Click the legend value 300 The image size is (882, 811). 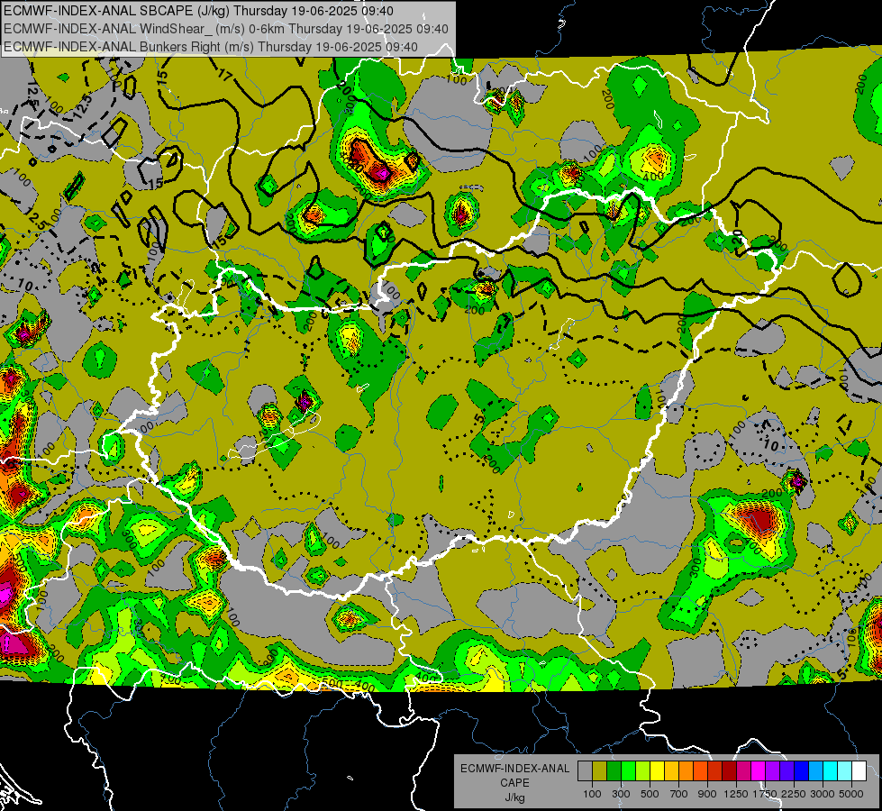point(621,794)
